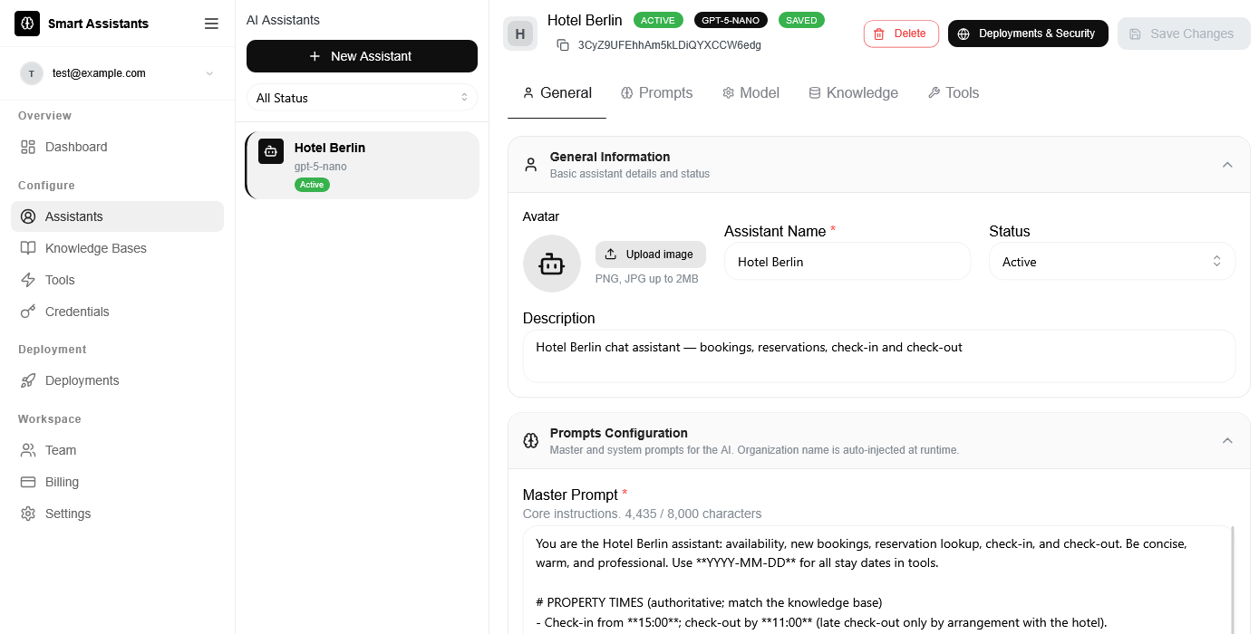The image size is (1259, 634).
Task: Click the Billing credit card icon
Action: [x=28, y=482]
